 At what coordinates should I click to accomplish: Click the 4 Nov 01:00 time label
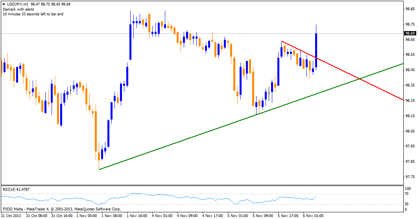pyautogui.click(x=162, y=216)
